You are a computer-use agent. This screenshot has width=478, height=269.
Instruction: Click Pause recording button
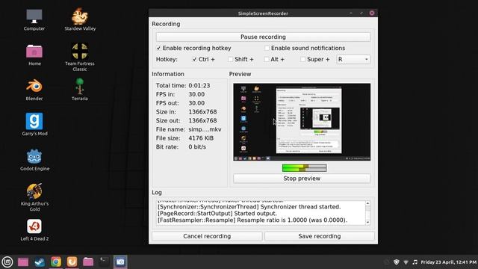[x=263, y=37]
